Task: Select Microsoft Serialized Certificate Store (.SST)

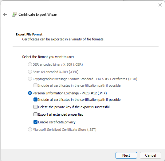Action: click(30, 130)
